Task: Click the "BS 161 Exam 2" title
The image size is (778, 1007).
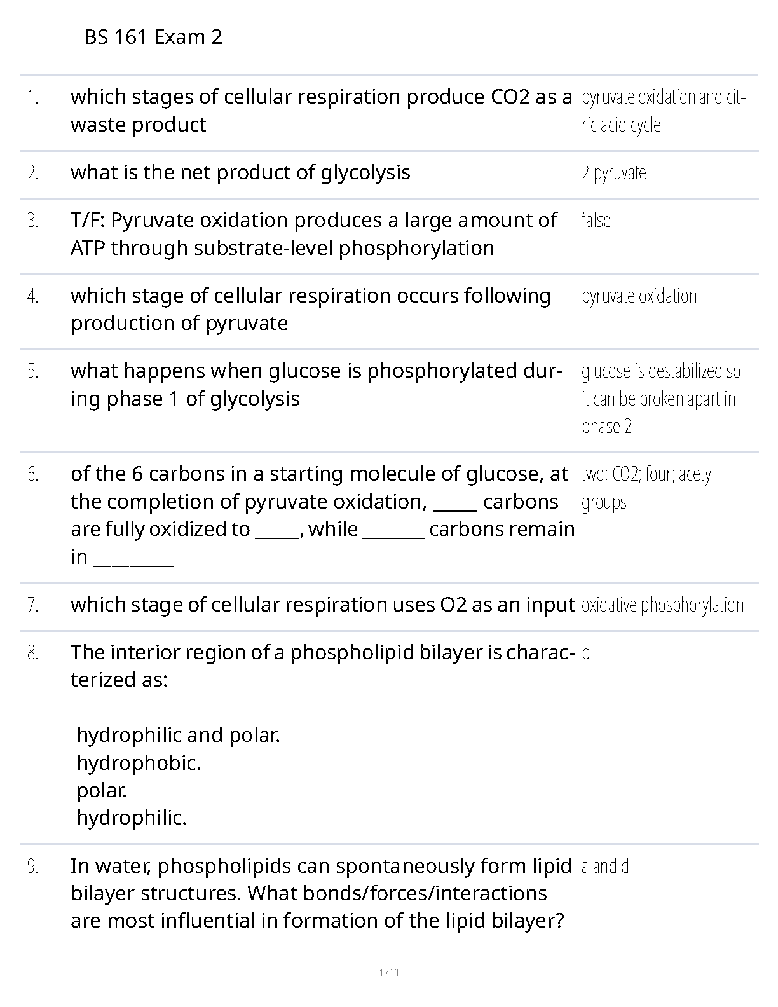Action: 153,38
